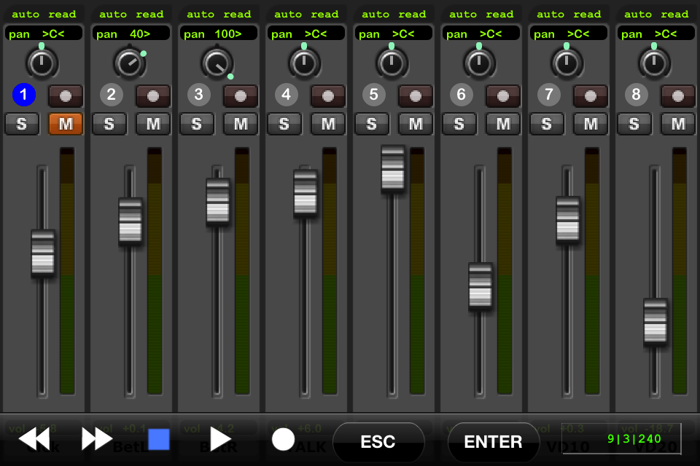
Task: Select channel 8 number button
Action: [x=637, y=95]
